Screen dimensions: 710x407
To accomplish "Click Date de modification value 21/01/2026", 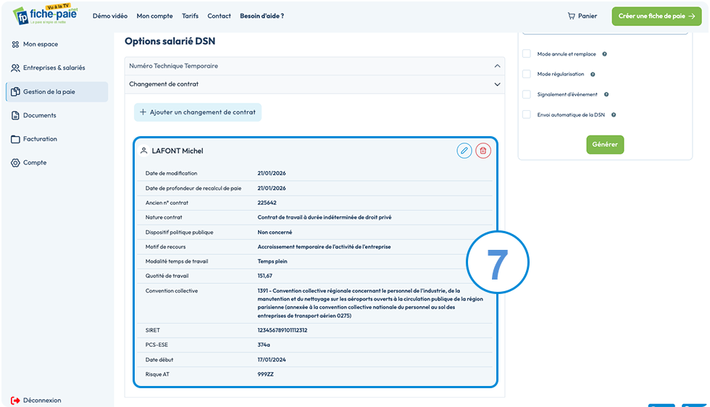I will coord(272,173).
